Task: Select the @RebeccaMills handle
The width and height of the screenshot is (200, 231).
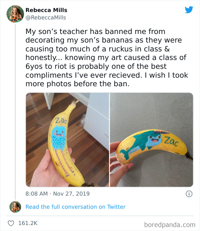Action: pos(46,17)
